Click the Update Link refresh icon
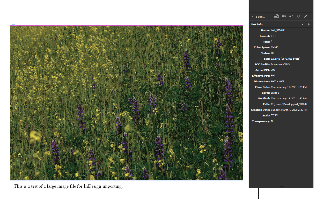The height and width of the screenshot is (199, 331). pyautogui.click(x=298, y=16)
